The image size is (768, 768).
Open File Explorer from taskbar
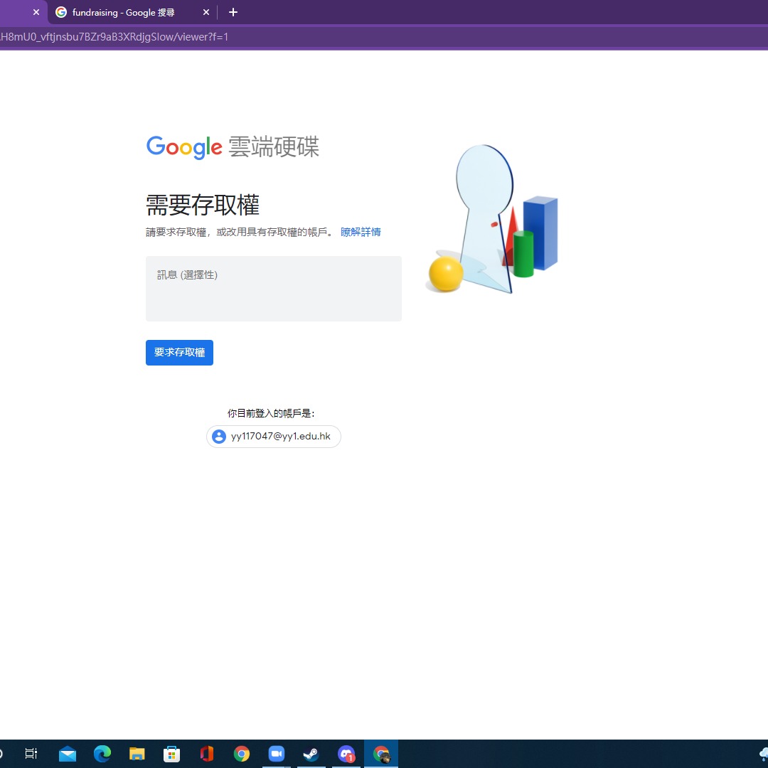[137, 753]
